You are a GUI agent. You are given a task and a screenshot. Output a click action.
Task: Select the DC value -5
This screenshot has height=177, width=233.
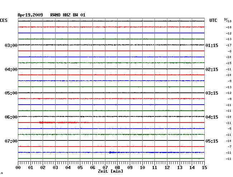pos(229,129)
